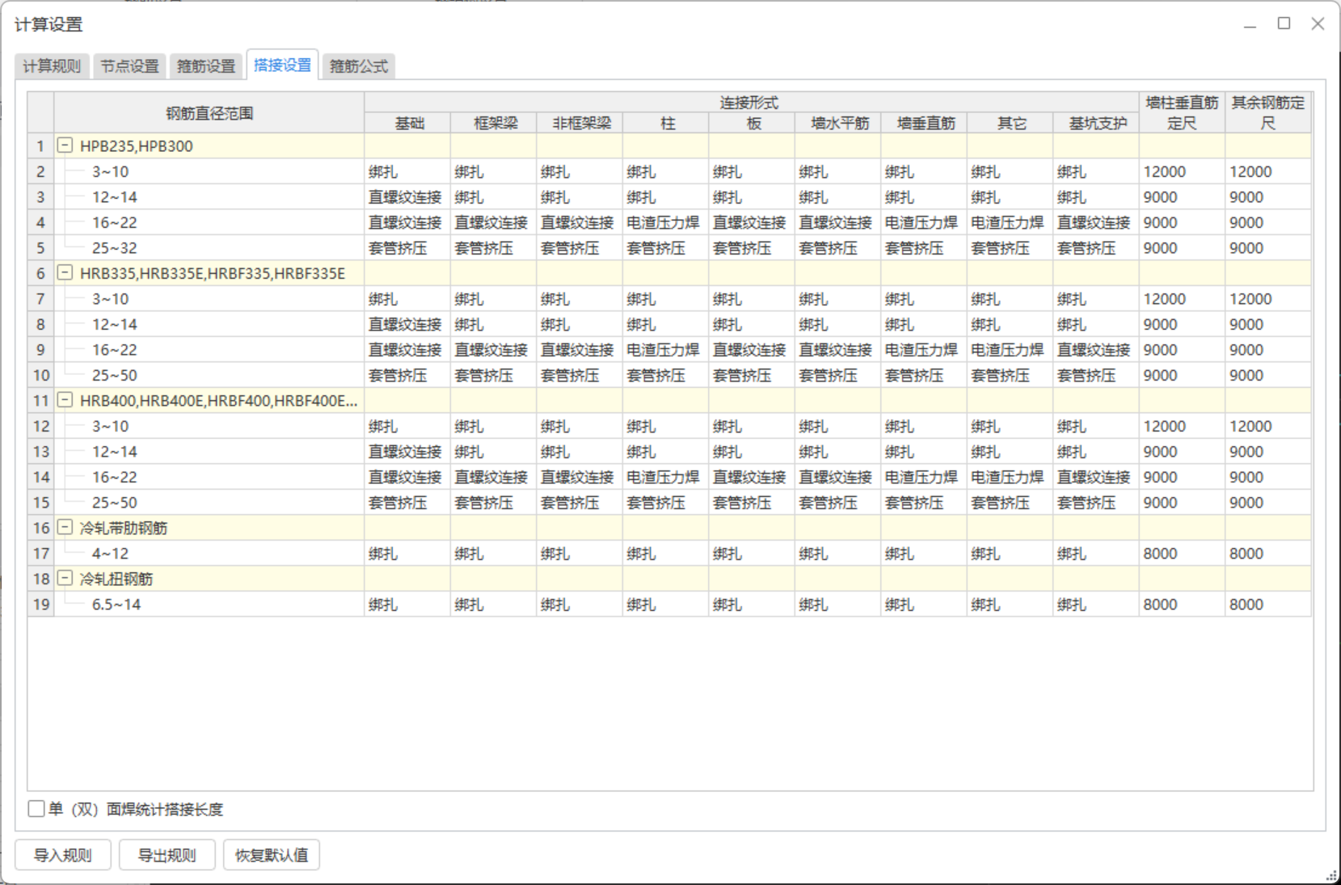The height and width of the screenshot is (885, 1341).
Task: Select the 搭接设置 tab
Action: coord(282,65)
